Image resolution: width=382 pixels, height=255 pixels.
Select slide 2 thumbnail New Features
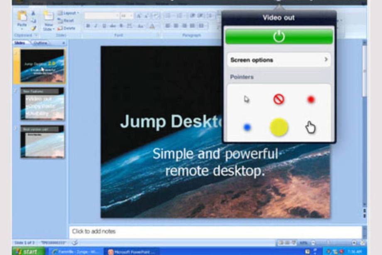[42, 104]
